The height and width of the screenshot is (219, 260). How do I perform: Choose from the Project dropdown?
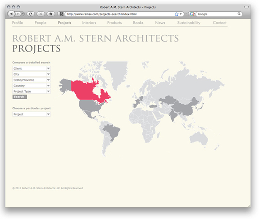pos(32,114)
